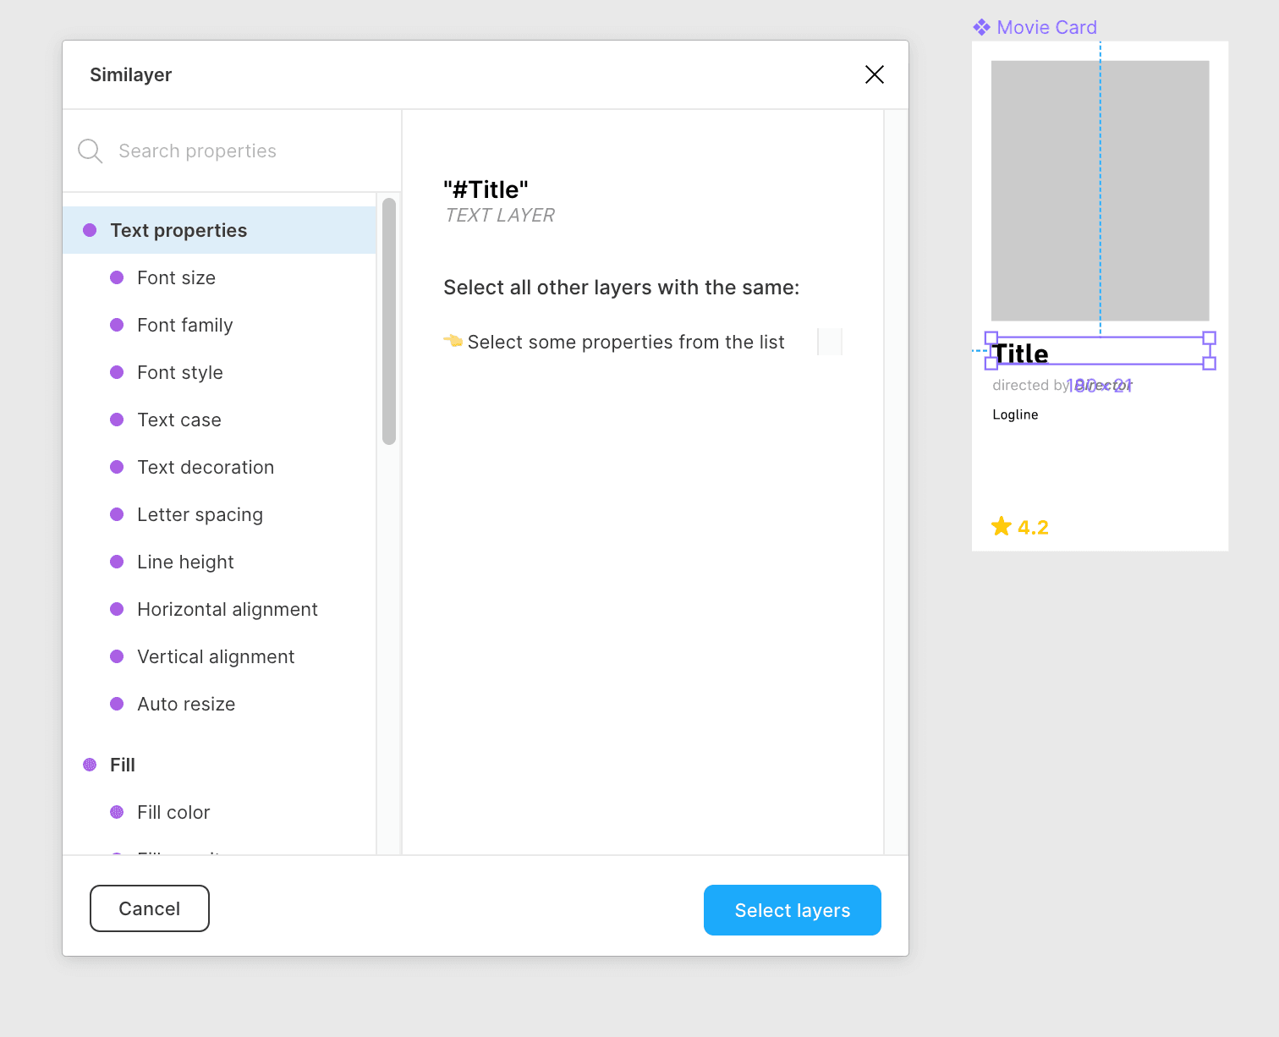Click the Movie Card component icon
1279x1037 pixels.
point(981,28)
